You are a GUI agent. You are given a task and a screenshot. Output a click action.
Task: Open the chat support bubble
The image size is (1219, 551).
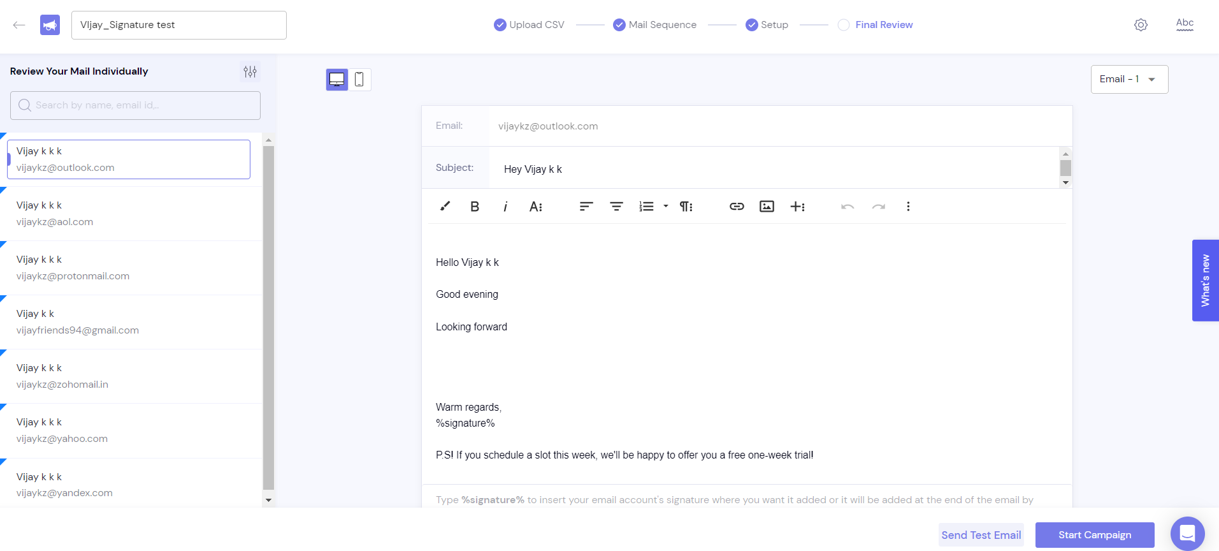[x=1187, y=533]
